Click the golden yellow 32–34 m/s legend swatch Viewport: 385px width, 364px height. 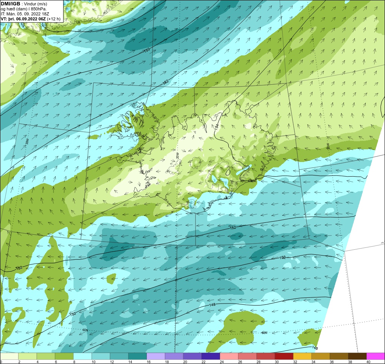click(x=302, y=356)
